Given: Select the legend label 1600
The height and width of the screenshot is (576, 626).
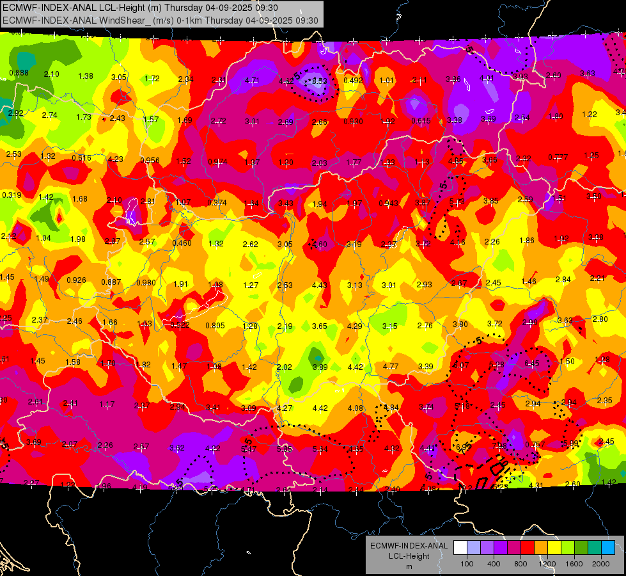Looking at the screenshot, I should click(x=574, y=564).
